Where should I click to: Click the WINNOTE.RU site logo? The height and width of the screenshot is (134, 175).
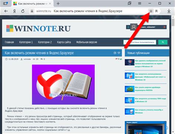click(x=38, y=28)
